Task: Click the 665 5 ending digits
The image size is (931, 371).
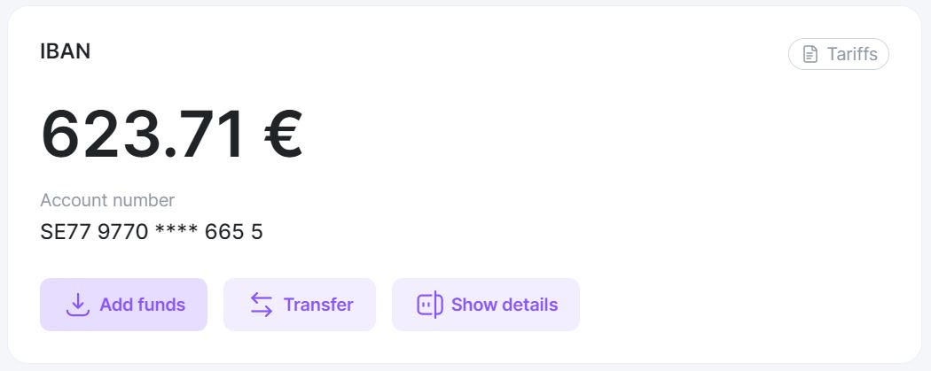Action: point(234,232)
